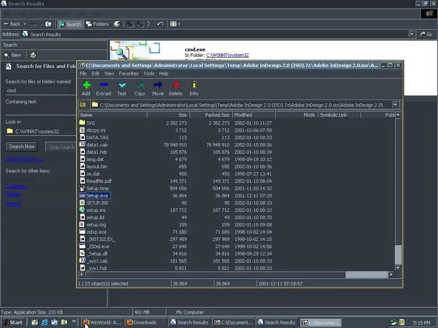This screenshot has width=438, height=328.
Task: Go up one folder in 7-Zip
Action: pos(83,105)
